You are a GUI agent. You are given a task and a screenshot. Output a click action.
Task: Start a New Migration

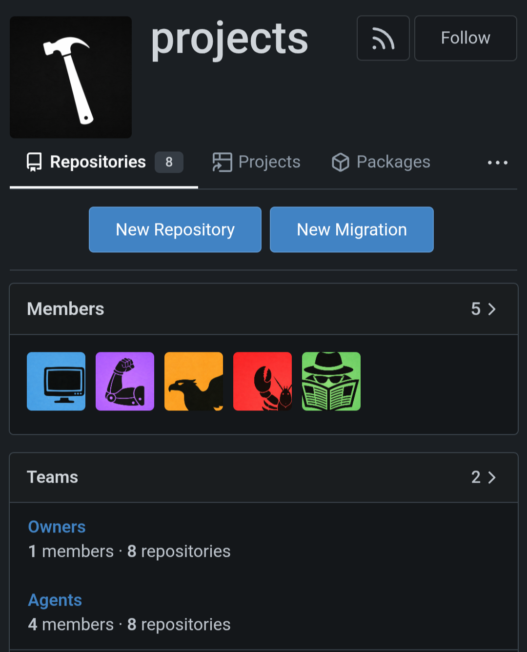(x=351, y=229)
